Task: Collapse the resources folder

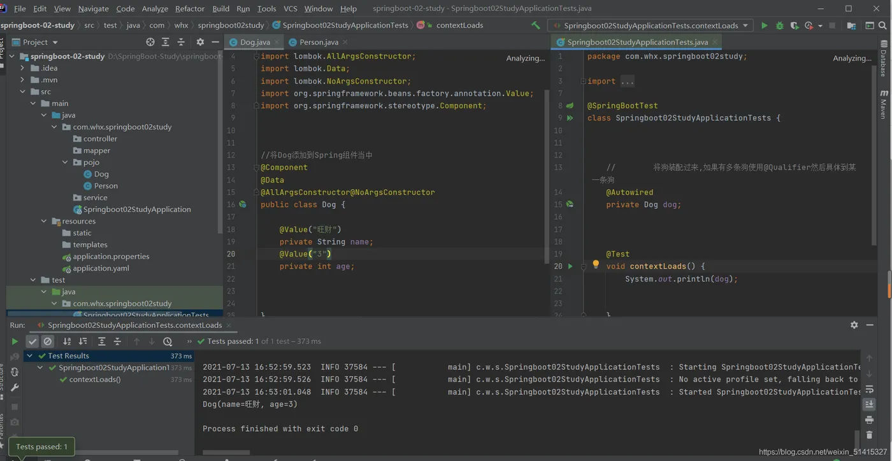Action: pyautogui.click(x=44, y=221)
